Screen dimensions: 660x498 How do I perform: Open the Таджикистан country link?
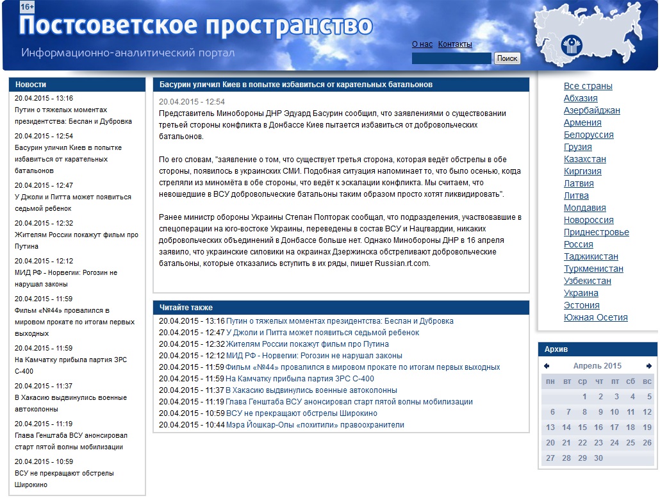pyautogui.click(x=591, y=257)
